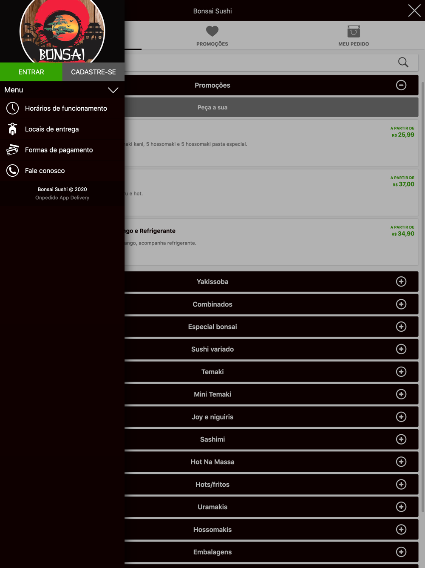
Task: Close the side menu with X
Action: click(x=414, y=11)
